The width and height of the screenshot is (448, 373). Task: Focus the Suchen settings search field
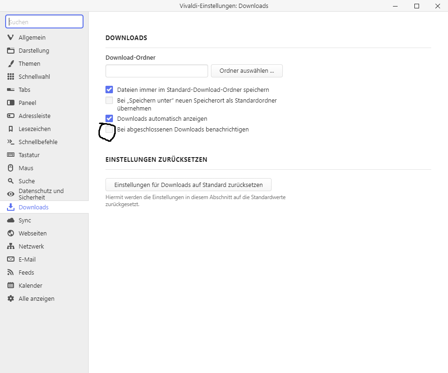44,22
